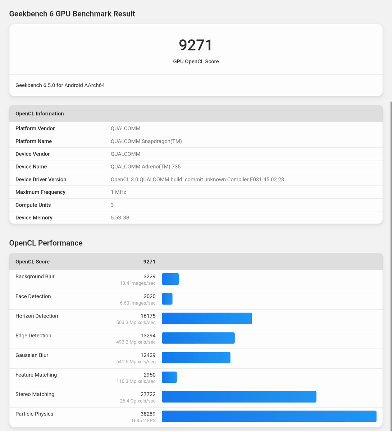392x432 pixels.
Task: Click the Device Driver Version value text
Action: [x=197, y=179]
